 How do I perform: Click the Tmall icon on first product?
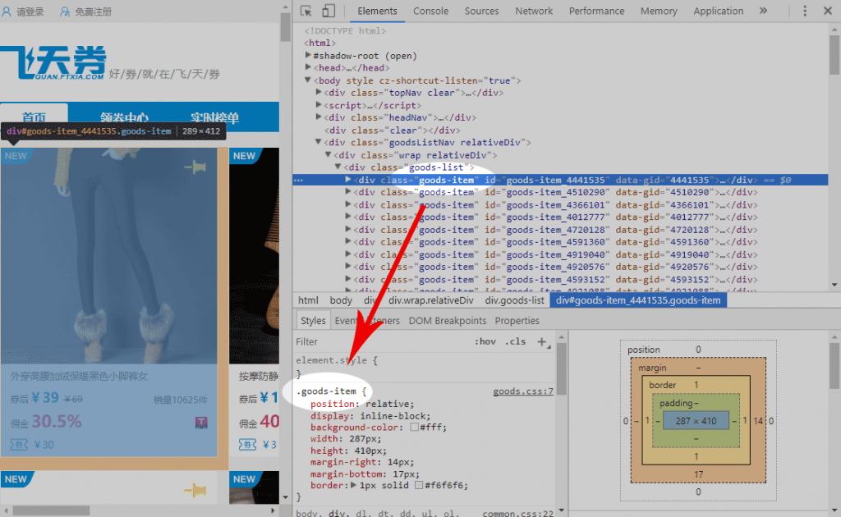201,423
